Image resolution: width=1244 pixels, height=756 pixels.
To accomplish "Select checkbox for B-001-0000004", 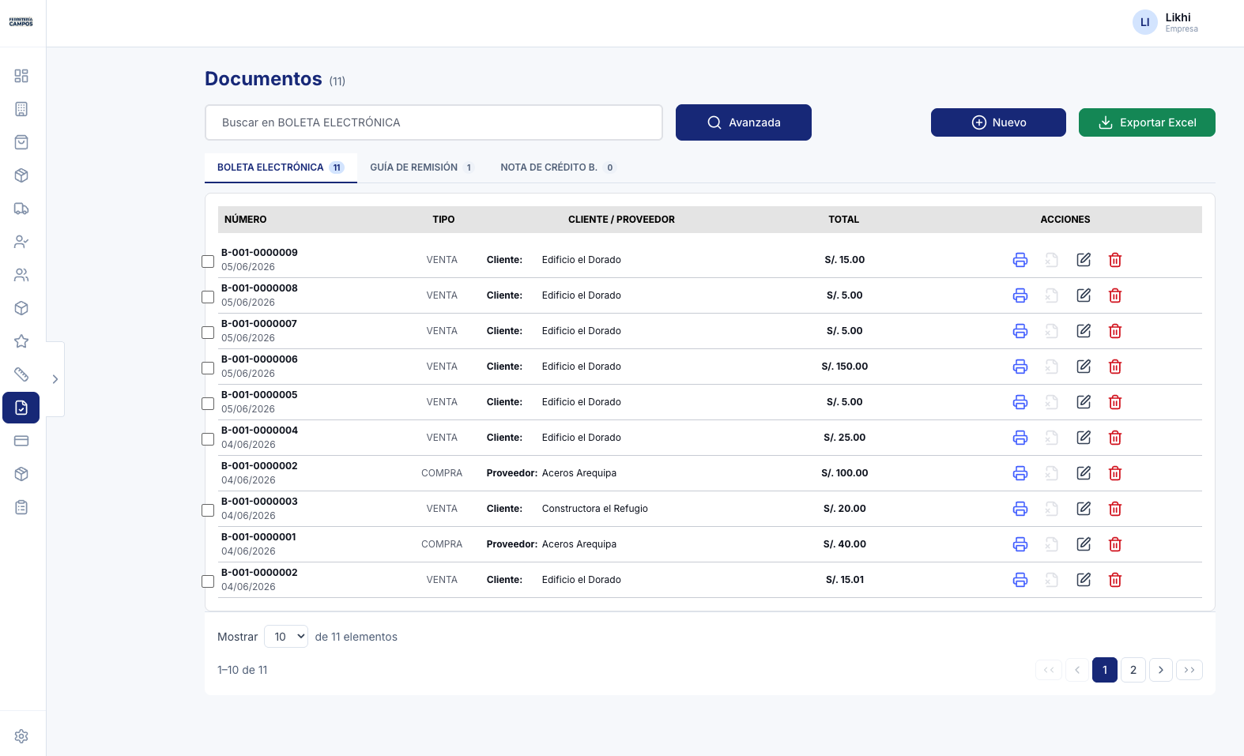I will click(208, 439).
